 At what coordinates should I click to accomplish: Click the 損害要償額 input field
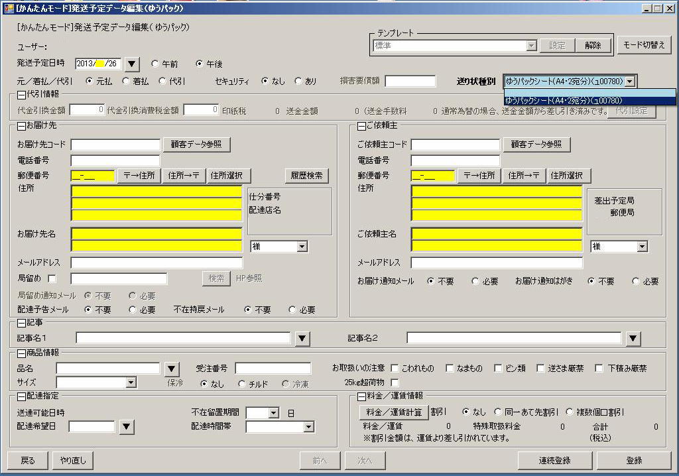pyautogui.click(x=410, y=81)
